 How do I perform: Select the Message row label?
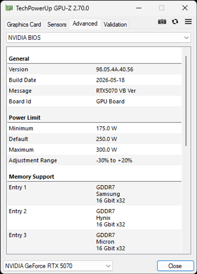(x=20, y=91)
